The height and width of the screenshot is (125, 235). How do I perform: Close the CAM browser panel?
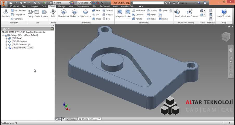pos(53,26)
